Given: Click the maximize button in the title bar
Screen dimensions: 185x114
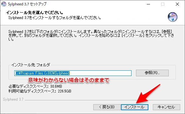Looking at the screenshot, I should (x=163, y=4).
